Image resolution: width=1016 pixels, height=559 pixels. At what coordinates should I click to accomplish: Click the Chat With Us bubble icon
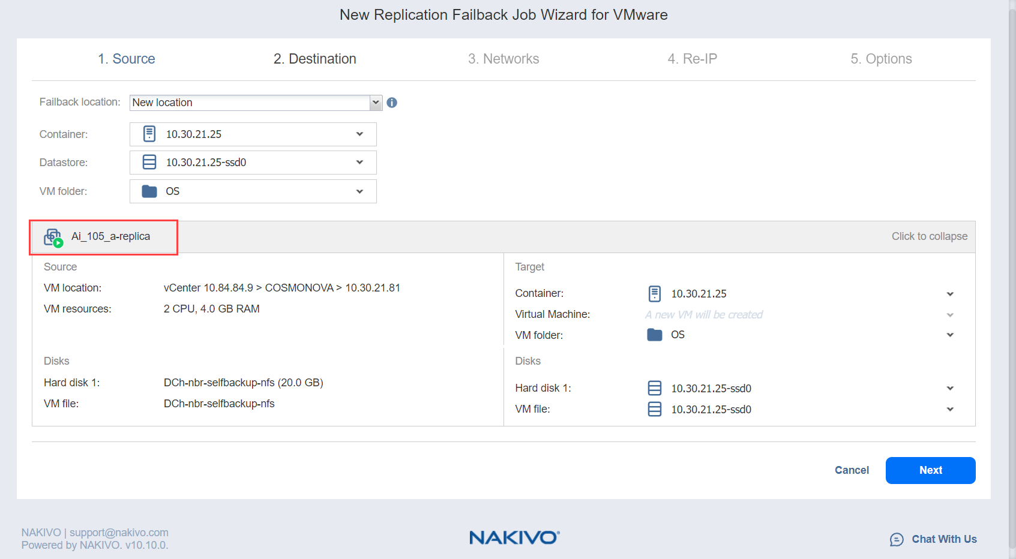(x=897, y=539)
